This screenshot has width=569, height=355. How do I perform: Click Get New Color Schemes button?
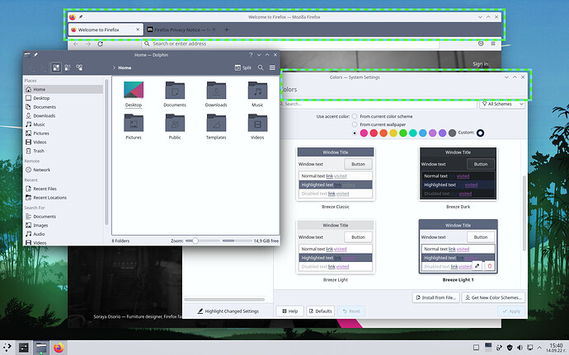(x=493, y=297)
